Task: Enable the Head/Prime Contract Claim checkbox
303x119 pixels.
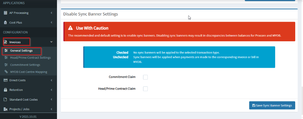Action: [145, 89]
